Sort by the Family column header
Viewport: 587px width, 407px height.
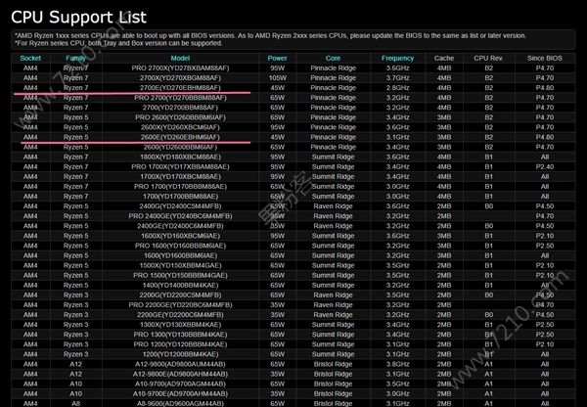coord(75,58)
